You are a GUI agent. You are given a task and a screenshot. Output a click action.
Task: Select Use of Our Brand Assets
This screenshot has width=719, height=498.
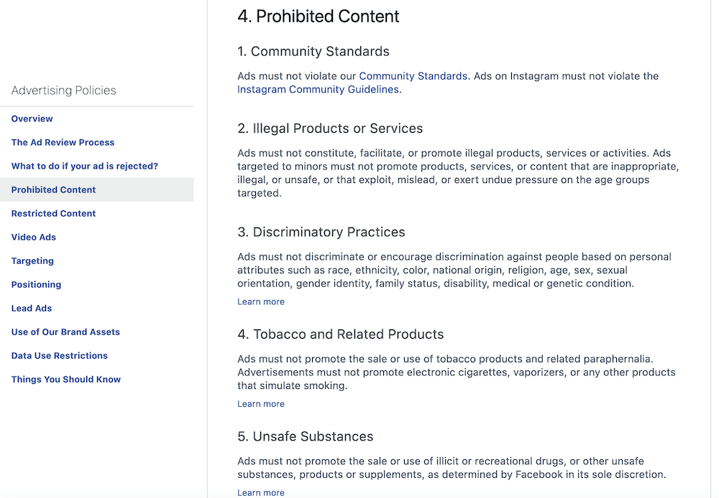pos(65,332)
